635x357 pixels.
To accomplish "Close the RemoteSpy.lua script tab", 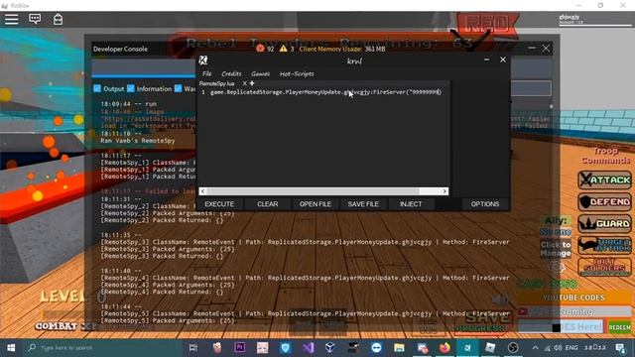I will (244, 83).
